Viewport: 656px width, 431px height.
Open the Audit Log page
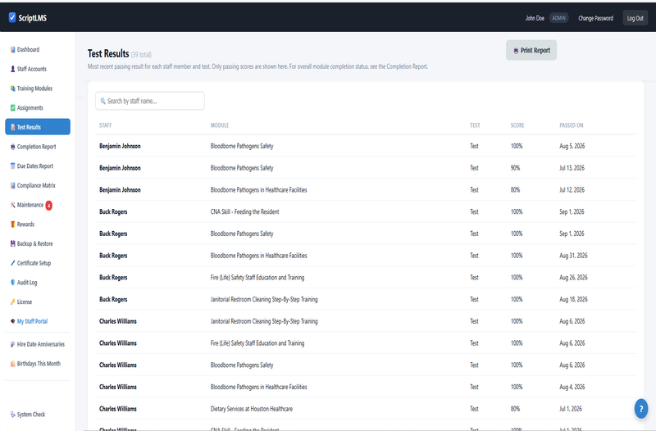click(38, 283)
